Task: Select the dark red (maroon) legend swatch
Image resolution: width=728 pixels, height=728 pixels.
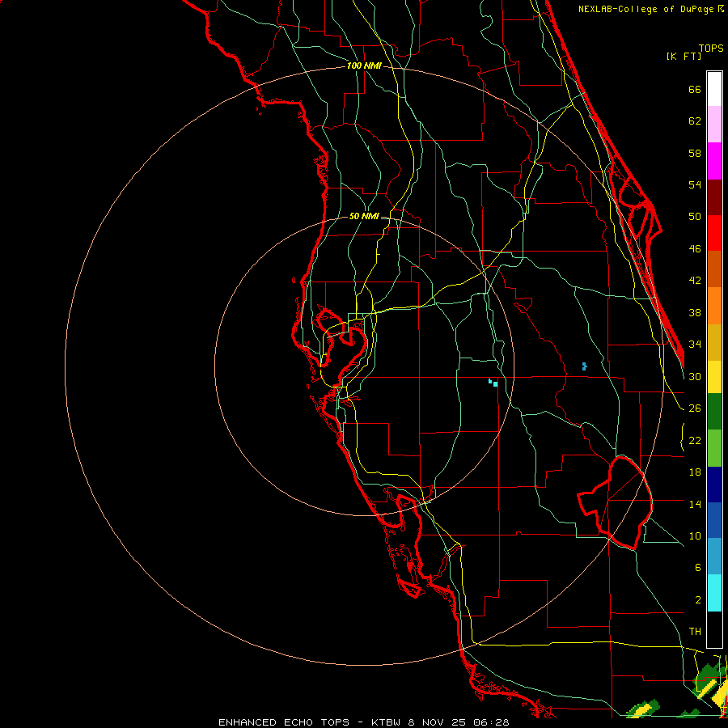Action: pyautogui.click(x=714, y=197)
